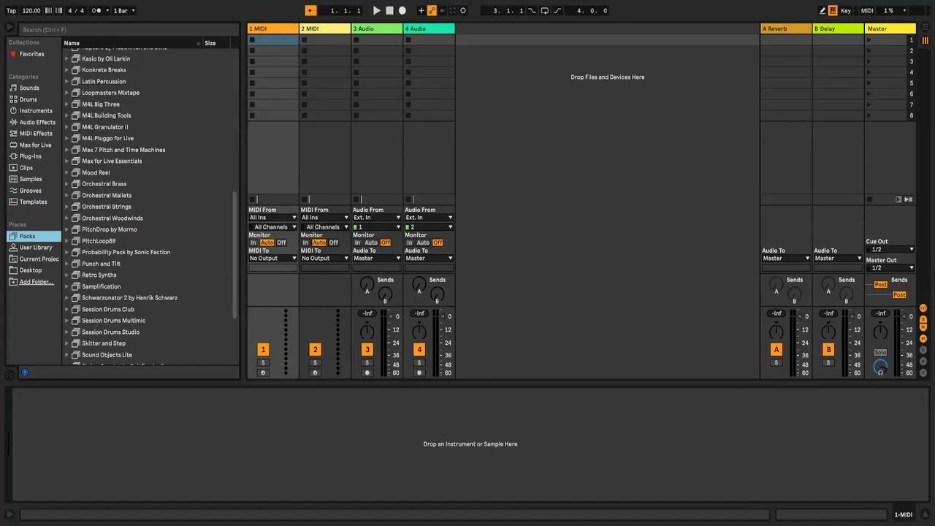The height and width of the screenshot is (526, 935).
Task: Open the User Library place
Action: click(36, 248)
